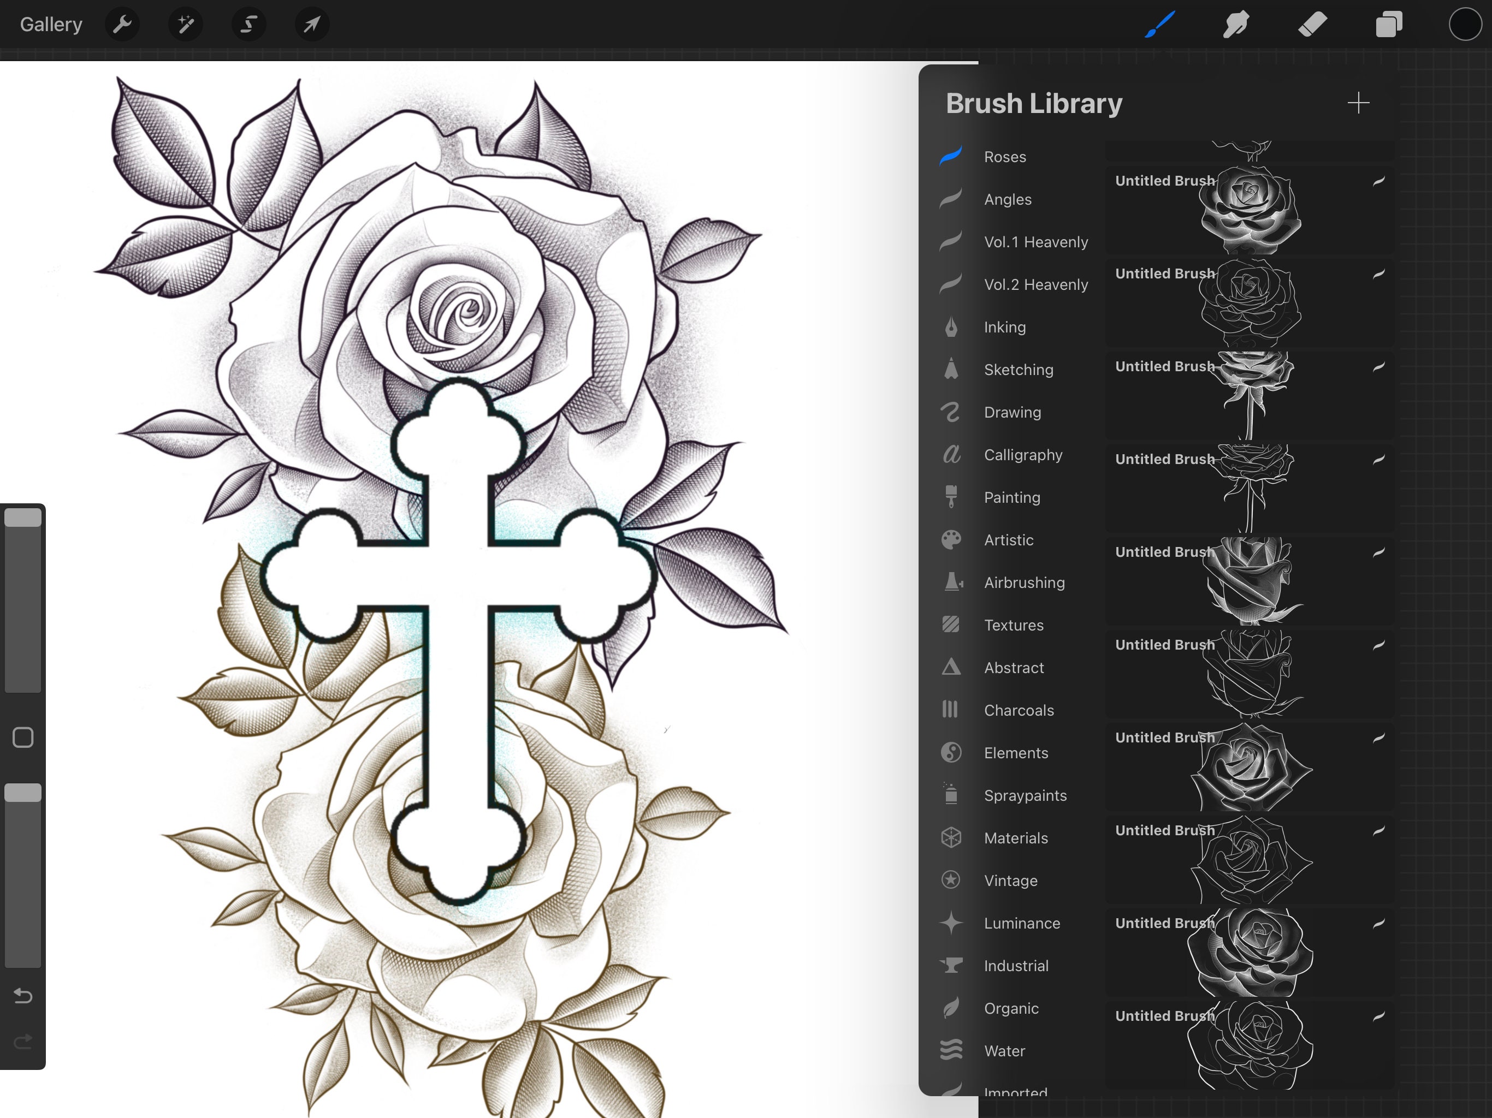Choose the Luminance brush category
1492x1118 pixels.
[x=1022, y=923]
